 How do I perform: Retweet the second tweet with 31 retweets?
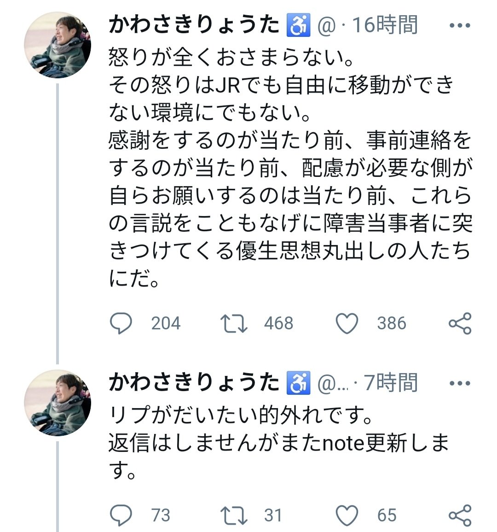click(234, 515)
